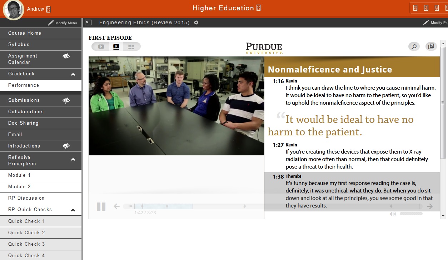The image size is (448, 260).
Task: Pause the video playback
Action: click(101, 207)
